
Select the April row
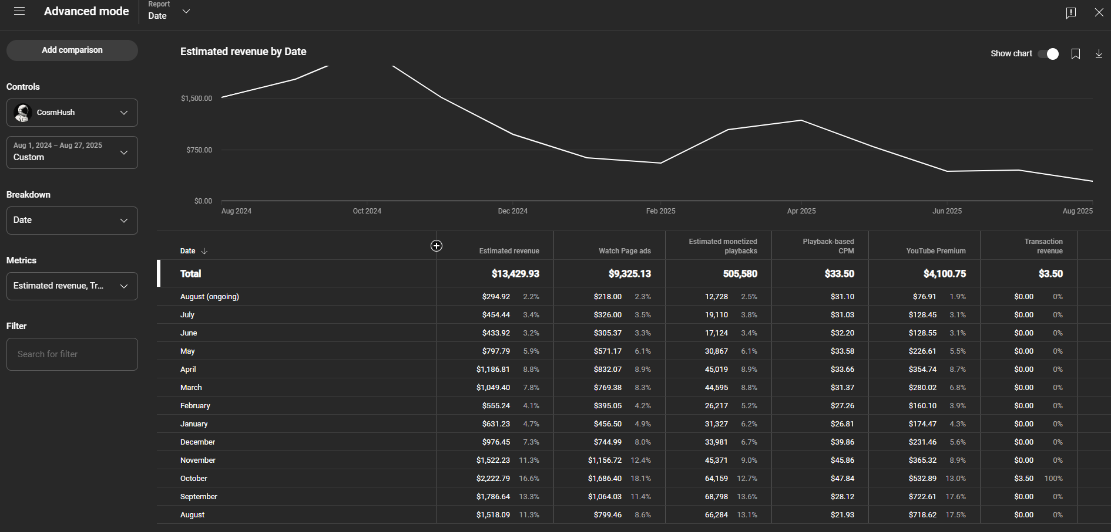pos(634,370)
